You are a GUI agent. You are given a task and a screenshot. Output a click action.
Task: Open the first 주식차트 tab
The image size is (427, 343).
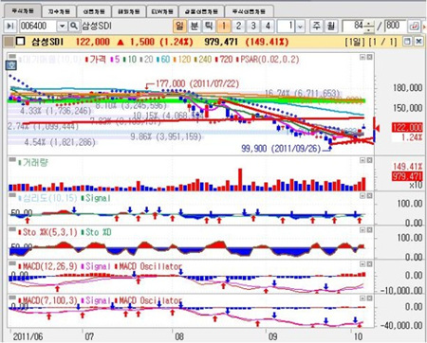tap(23, 11)
